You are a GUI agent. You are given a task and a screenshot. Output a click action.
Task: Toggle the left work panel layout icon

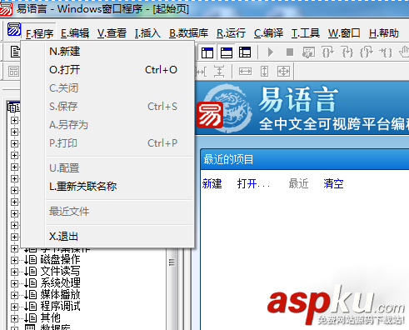[207, 52]
